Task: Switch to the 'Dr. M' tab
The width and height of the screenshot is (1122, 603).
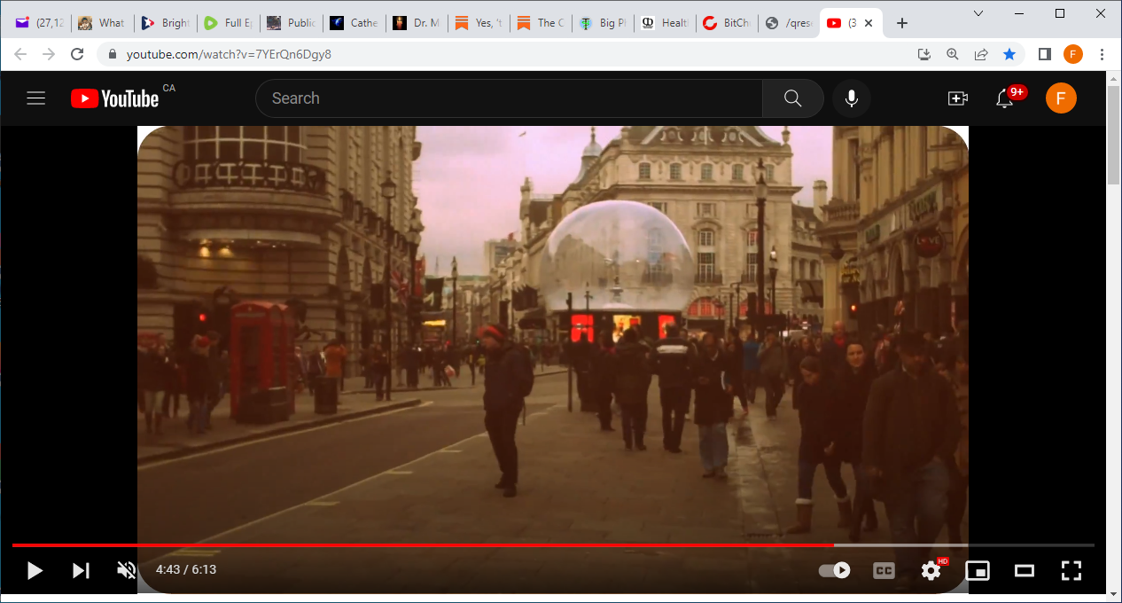Action: click(416, 23)
